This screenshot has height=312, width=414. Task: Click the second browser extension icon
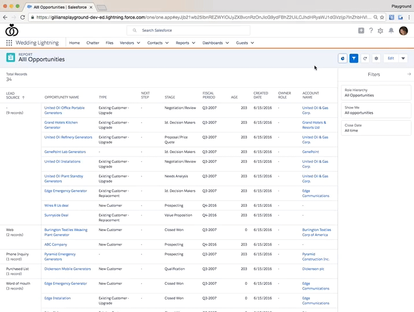401,17
